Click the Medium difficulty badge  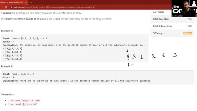coord(187,33)
